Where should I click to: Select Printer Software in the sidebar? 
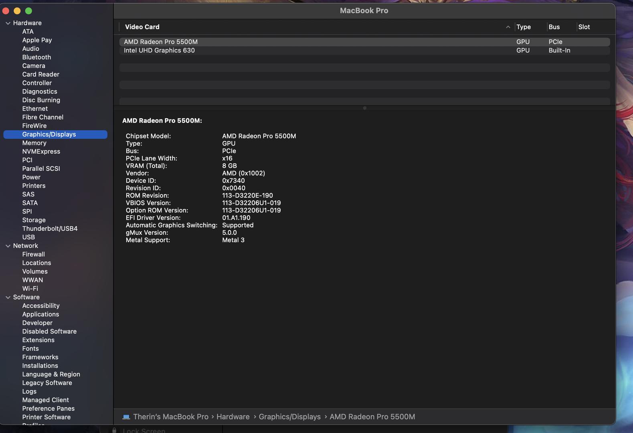[46, 417]
